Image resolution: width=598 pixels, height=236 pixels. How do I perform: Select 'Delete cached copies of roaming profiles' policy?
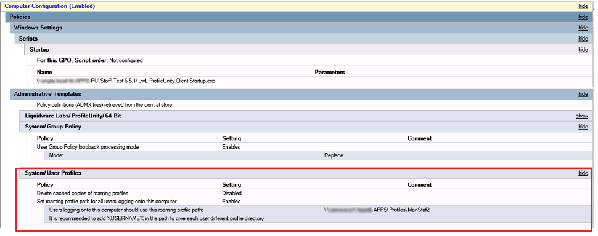(83, 193)
